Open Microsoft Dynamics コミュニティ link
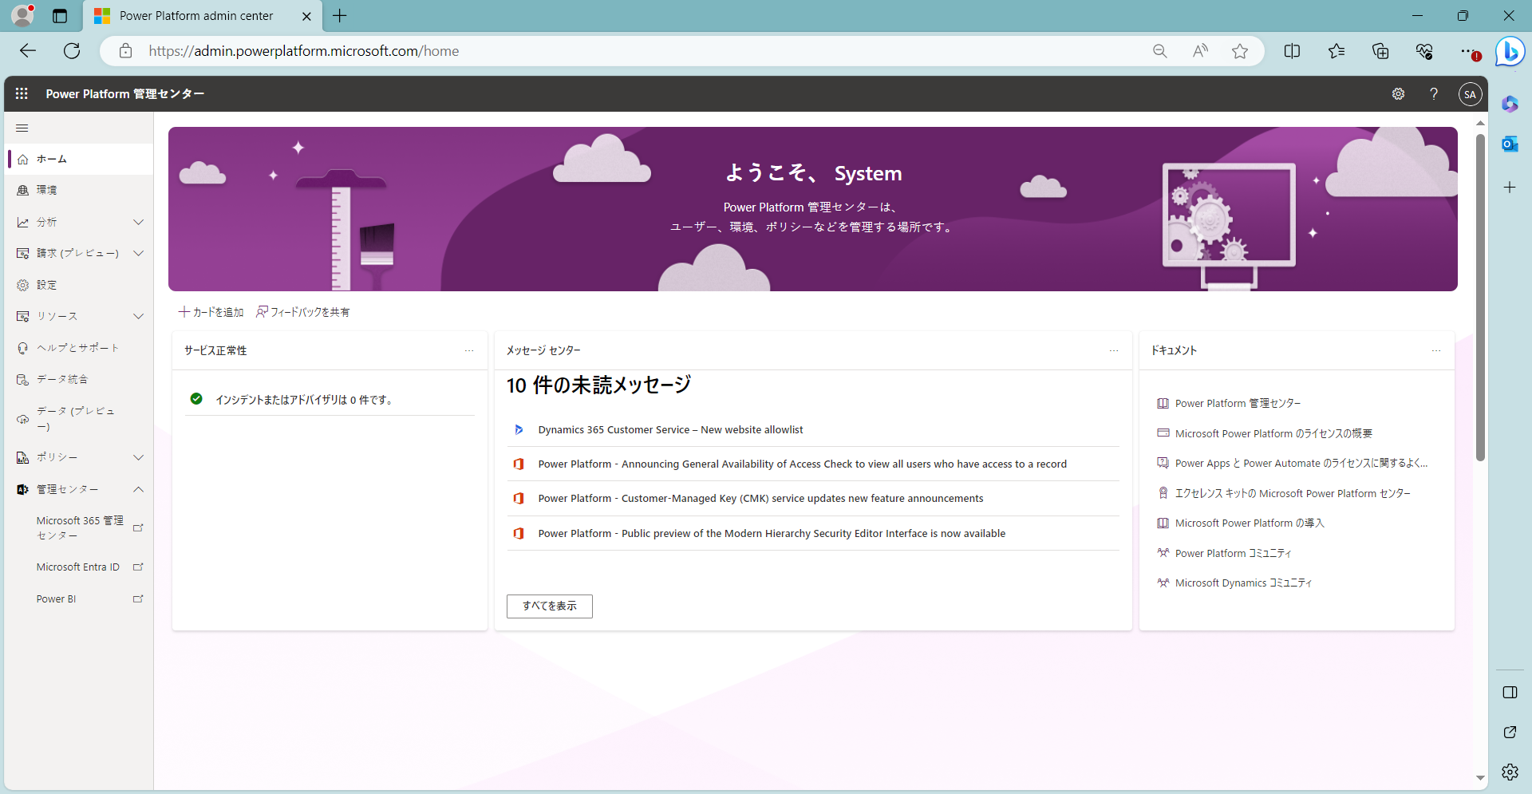 1243,583
